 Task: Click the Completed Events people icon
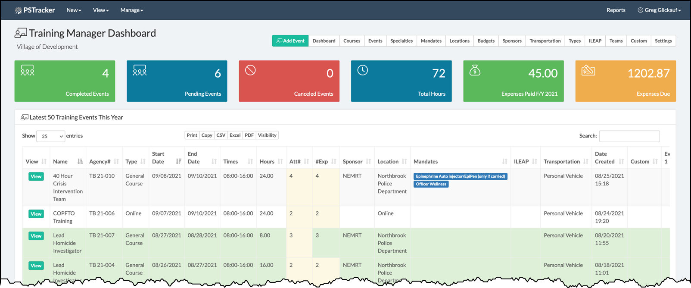pos(28,71)
